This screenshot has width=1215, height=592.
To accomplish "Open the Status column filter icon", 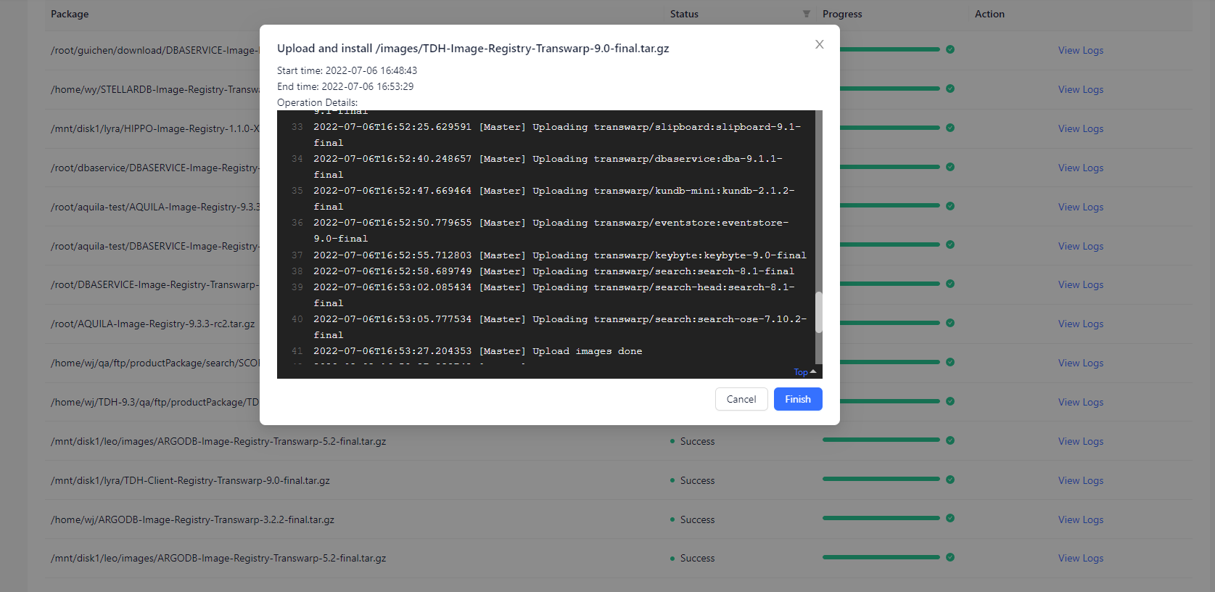I will [807, 14].
